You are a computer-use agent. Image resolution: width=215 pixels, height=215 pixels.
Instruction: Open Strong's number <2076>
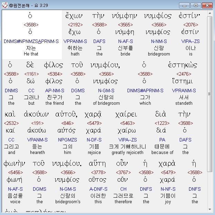click(191, 25)
